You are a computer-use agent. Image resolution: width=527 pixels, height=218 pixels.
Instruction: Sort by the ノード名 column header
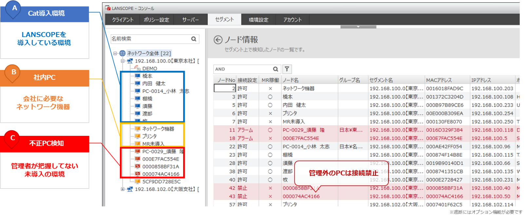pos(310,80)
